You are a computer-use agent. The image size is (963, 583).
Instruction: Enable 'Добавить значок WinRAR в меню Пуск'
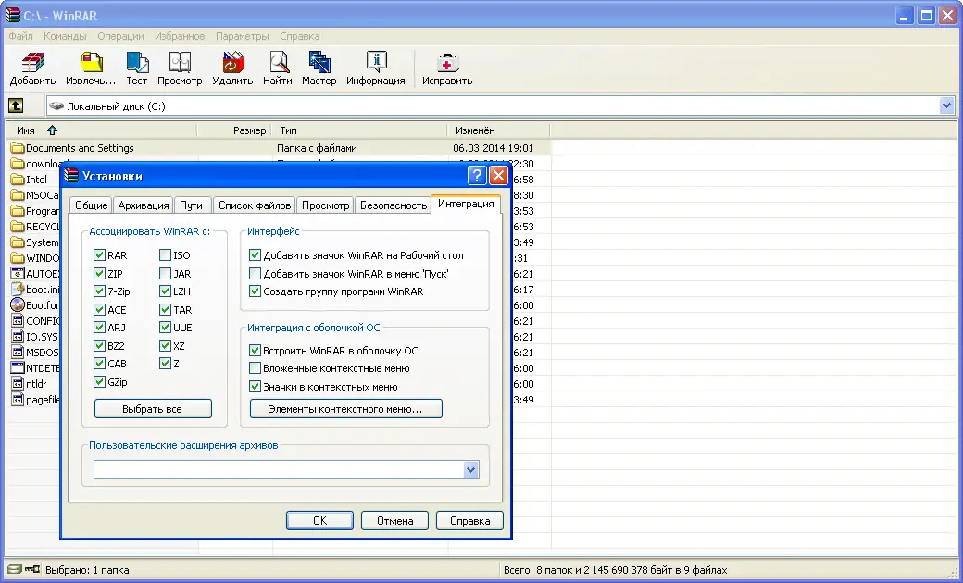tap(255, 274)
